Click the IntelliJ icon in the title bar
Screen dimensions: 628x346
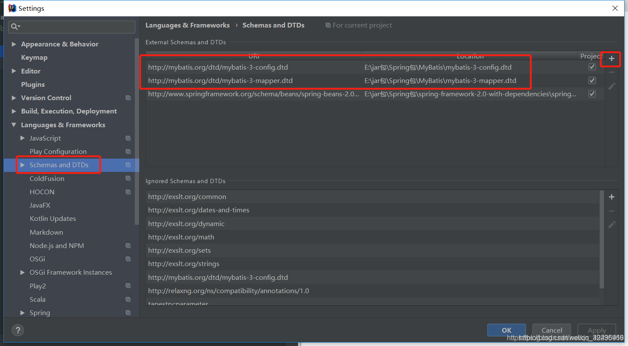(x=12, y=8)
